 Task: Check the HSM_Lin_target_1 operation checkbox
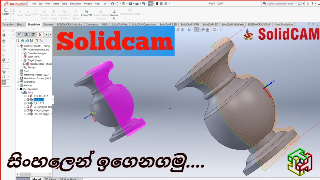tap(28, 114)
